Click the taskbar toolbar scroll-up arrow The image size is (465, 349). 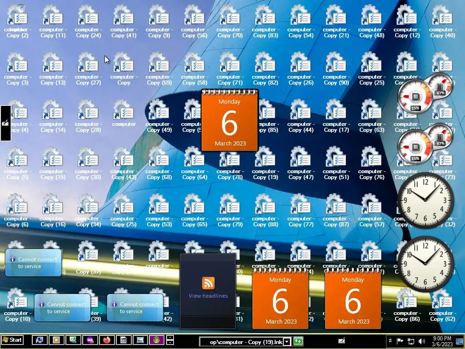(x=170, y=338)
